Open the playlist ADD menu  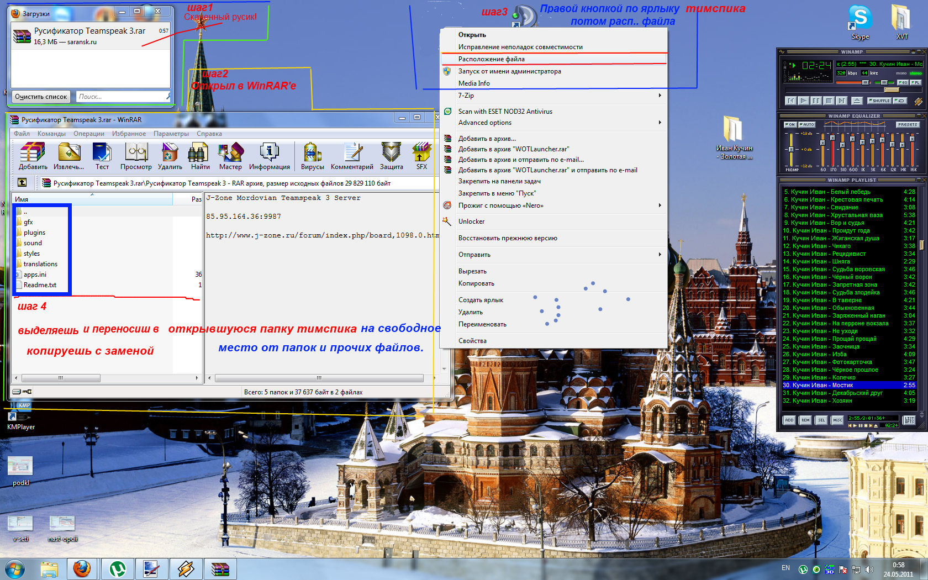tap(789, 420)
